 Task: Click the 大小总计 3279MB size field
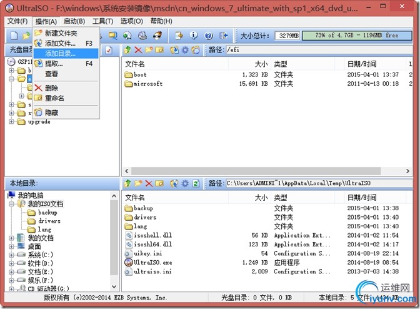(287, 36)
